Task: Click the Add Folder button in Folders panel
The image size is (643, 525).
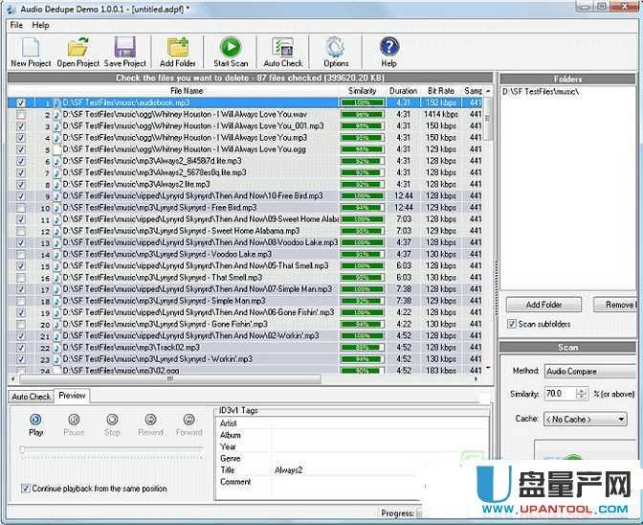Action: point(544,305)
